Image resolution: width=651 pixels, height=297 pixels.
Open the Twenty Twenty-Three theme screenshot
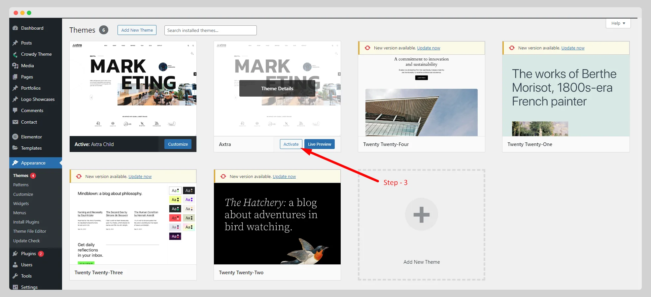133,223
